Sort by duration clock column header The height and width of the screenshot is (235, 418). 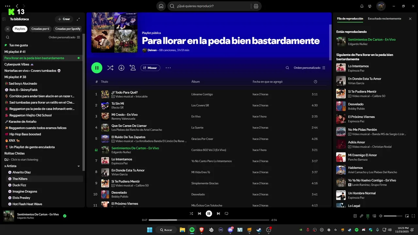click(315, 82)
